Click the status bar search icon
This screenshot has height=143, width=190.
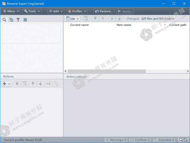[x=181, y=140]
